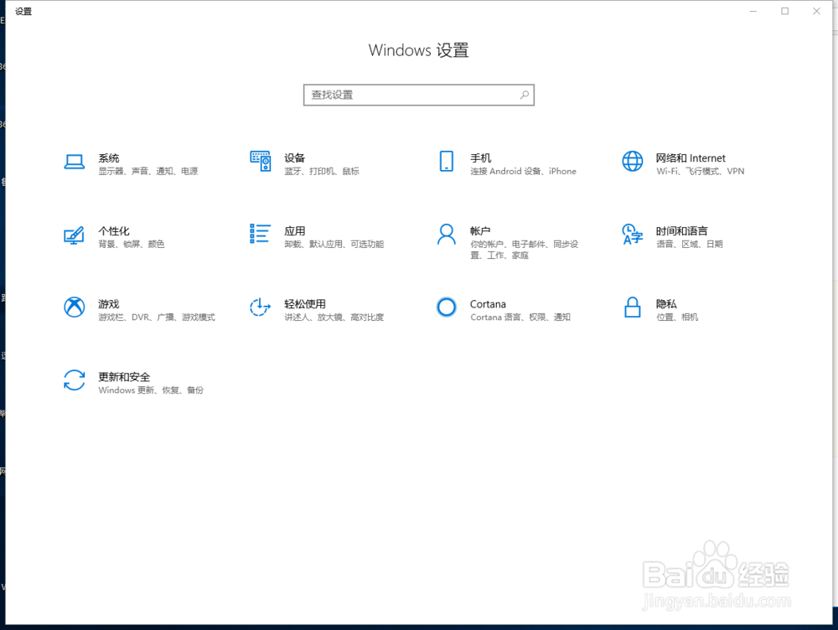Open the 轻松使用 dashed-clock icon

(x=261, y=307)
